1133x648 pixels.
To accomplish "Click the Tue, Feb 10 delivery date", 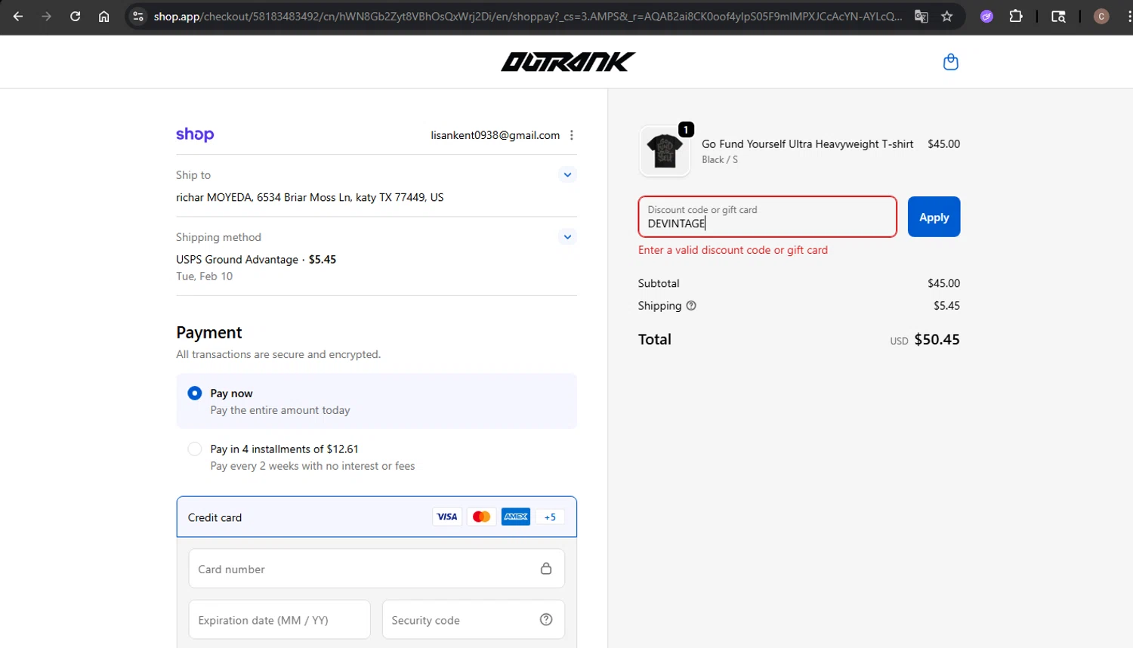I will coord(205,276).
